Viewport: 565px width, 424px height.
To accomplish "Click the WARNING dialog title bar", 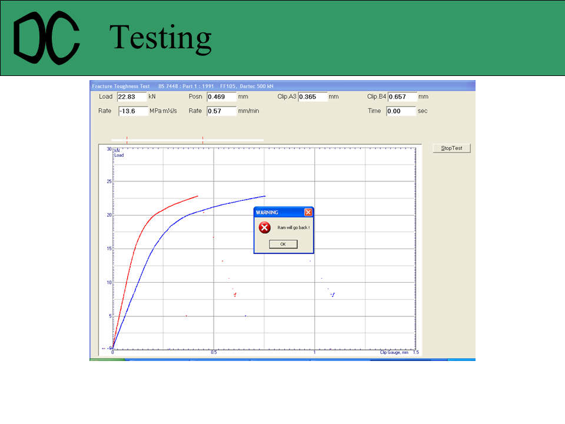I will tap(278, 212).
